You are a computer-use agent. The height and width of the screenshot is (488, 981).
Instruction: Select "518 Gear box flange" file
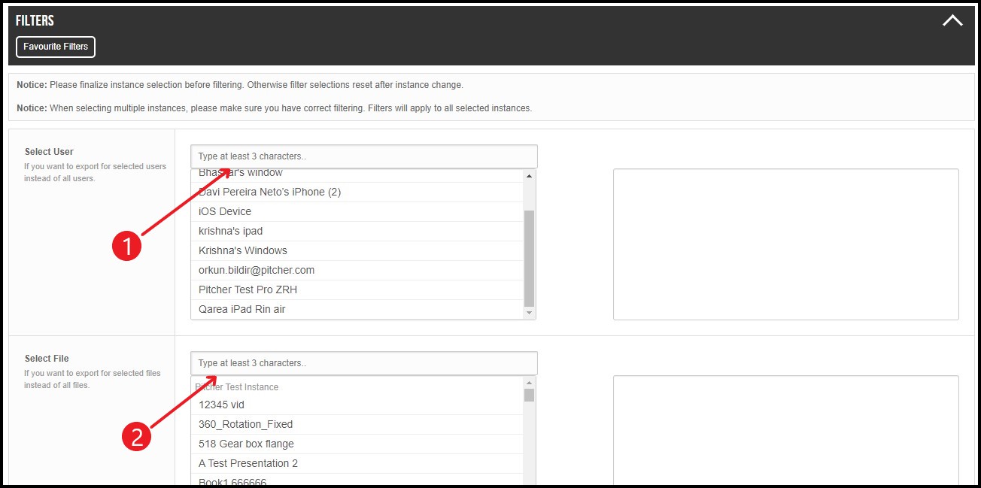click(246, 444)
